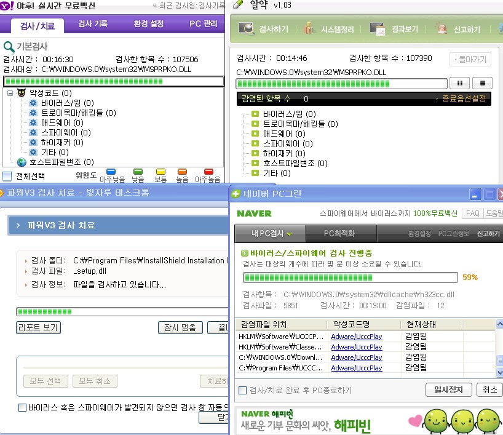This screenshot has height=435, width=503.
Task: Click the green square icon beside 알약 기타
Action: click(255, 173)
